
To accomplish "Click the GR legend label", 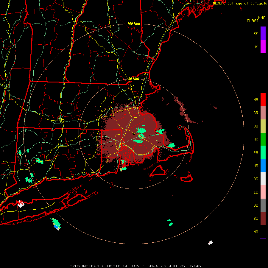I will (255, 113).
